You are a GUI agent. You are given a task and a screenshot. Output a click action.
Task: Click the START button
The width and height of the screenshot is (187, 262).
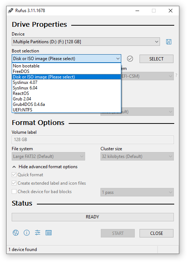click(118, 233)
